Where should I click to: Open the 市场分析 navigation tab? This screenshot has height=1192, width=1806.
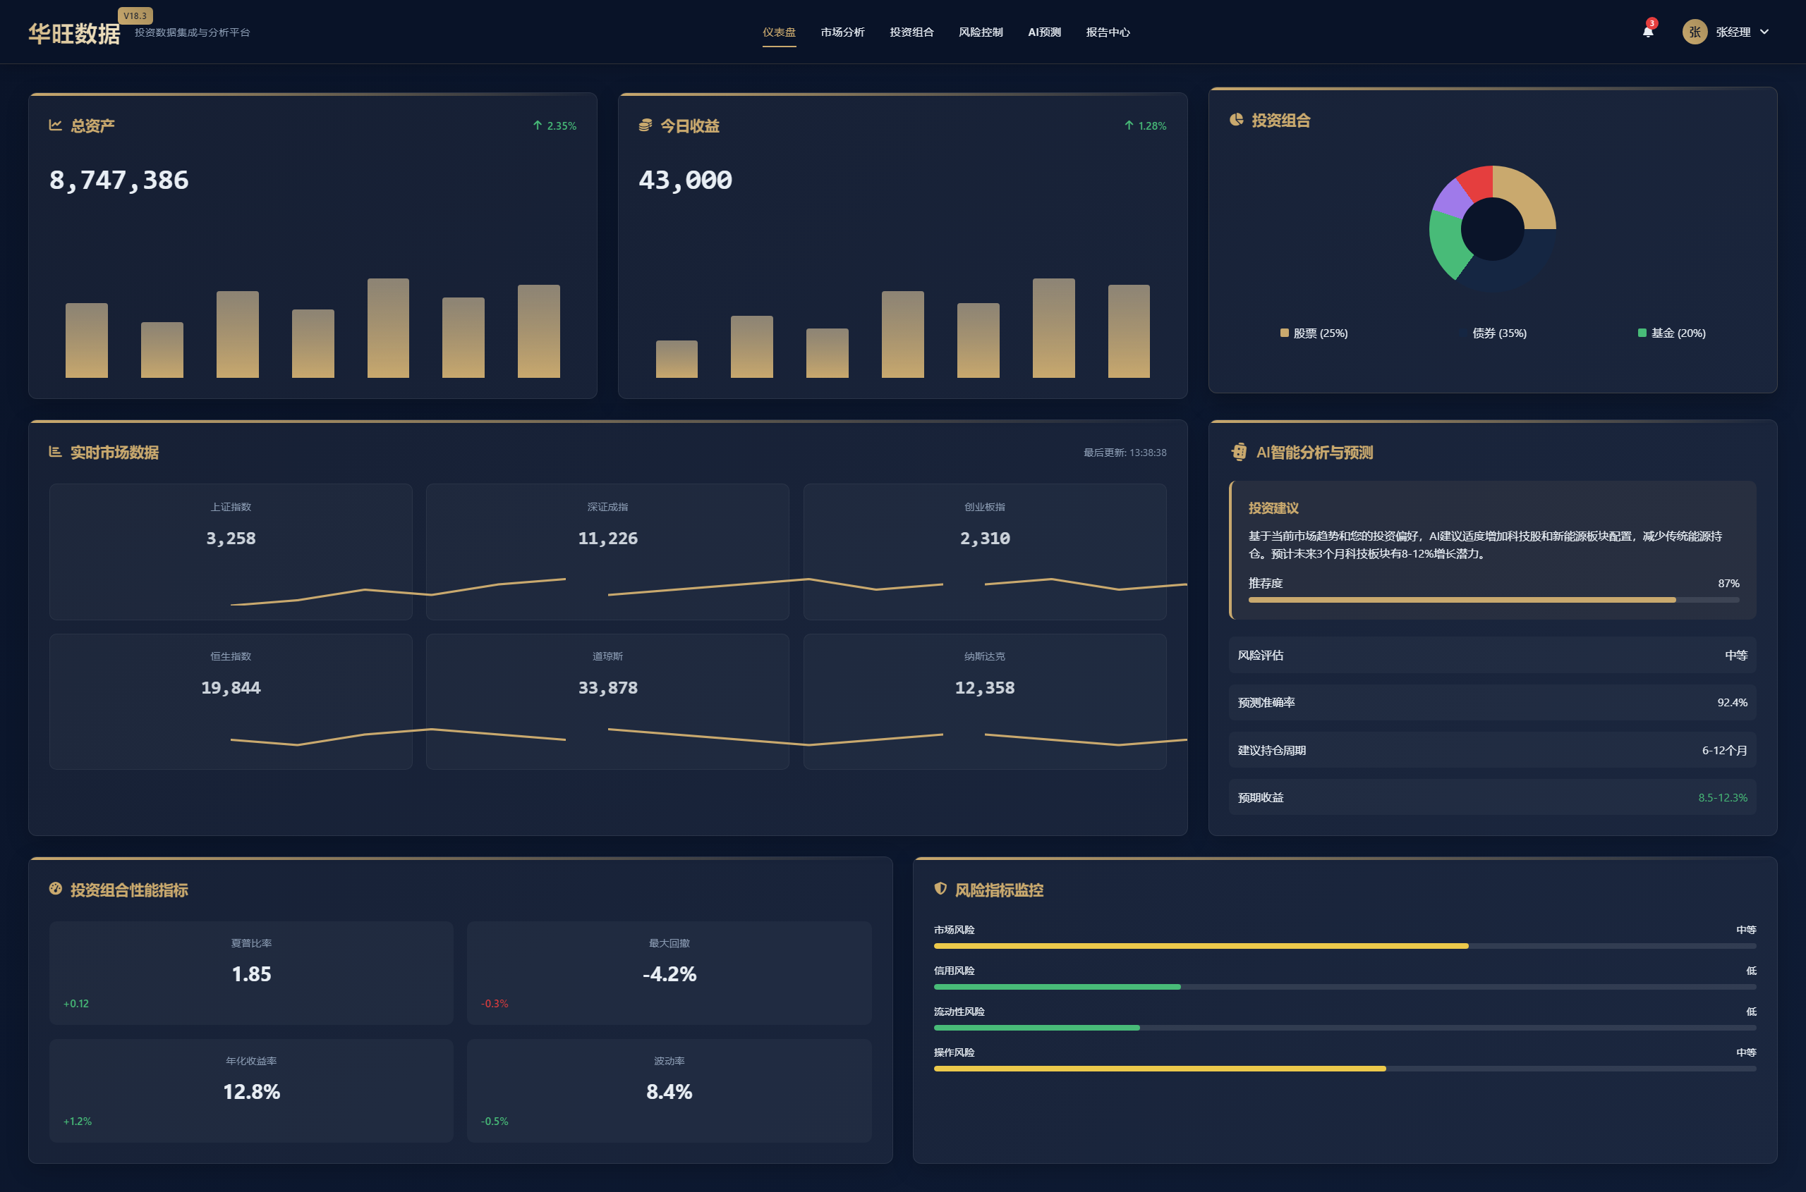coord(842,32)
